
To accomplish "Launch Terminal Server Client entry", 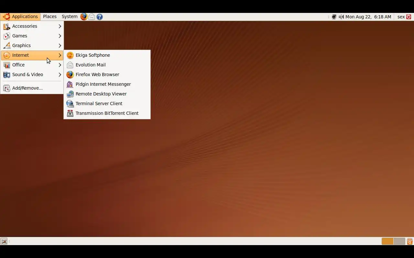I will 107,104.
